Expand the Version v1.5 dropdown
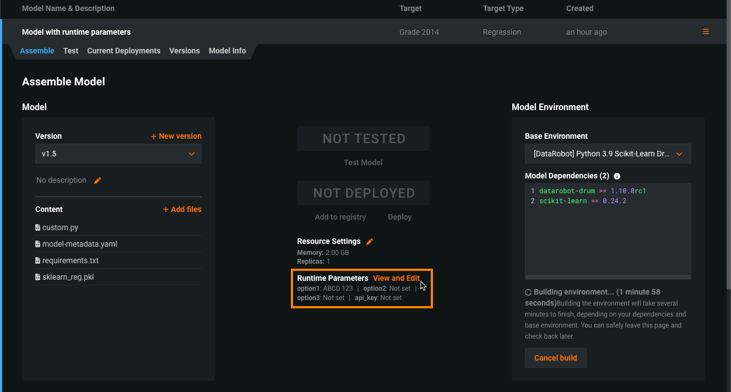Screen dimensions: 731x392 click(118, 154)
